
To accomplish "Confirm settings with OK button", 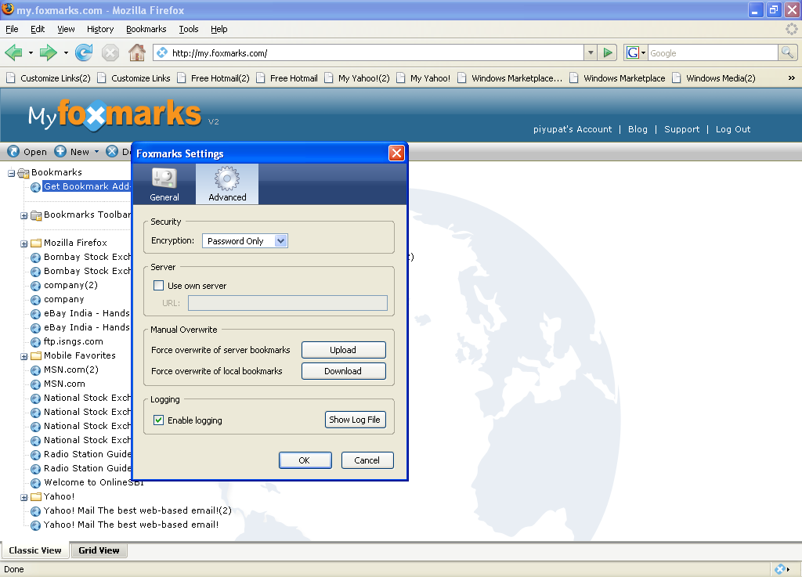I will pyautogui.click(x=305, y=460).
